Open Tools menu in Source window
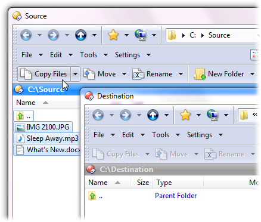This screenshot has width=261, height=222. pos(89,55)
